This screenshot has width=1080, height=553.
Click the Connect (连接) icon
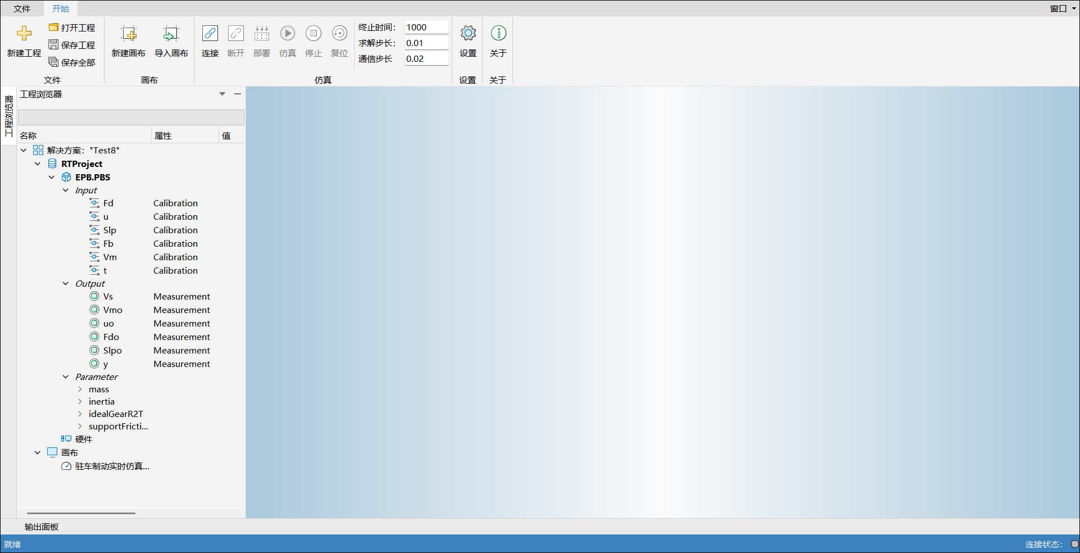point(210,34)
